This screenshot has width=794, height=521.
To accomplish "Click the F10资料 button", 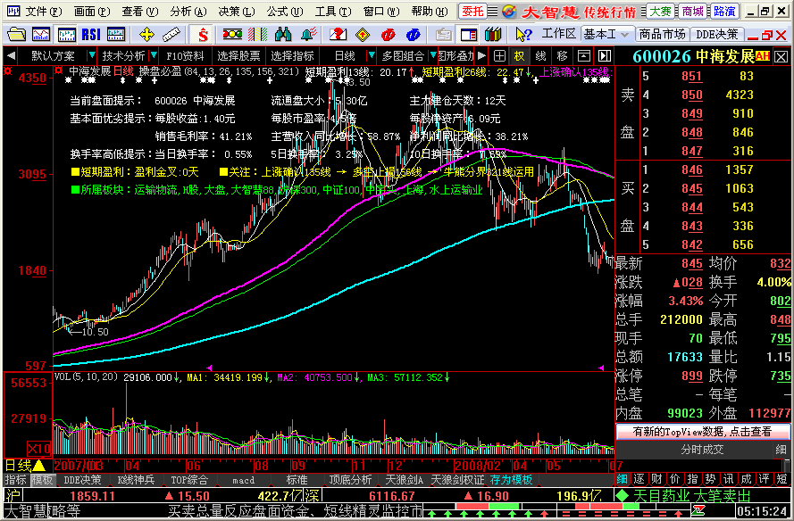I will 186,55.
